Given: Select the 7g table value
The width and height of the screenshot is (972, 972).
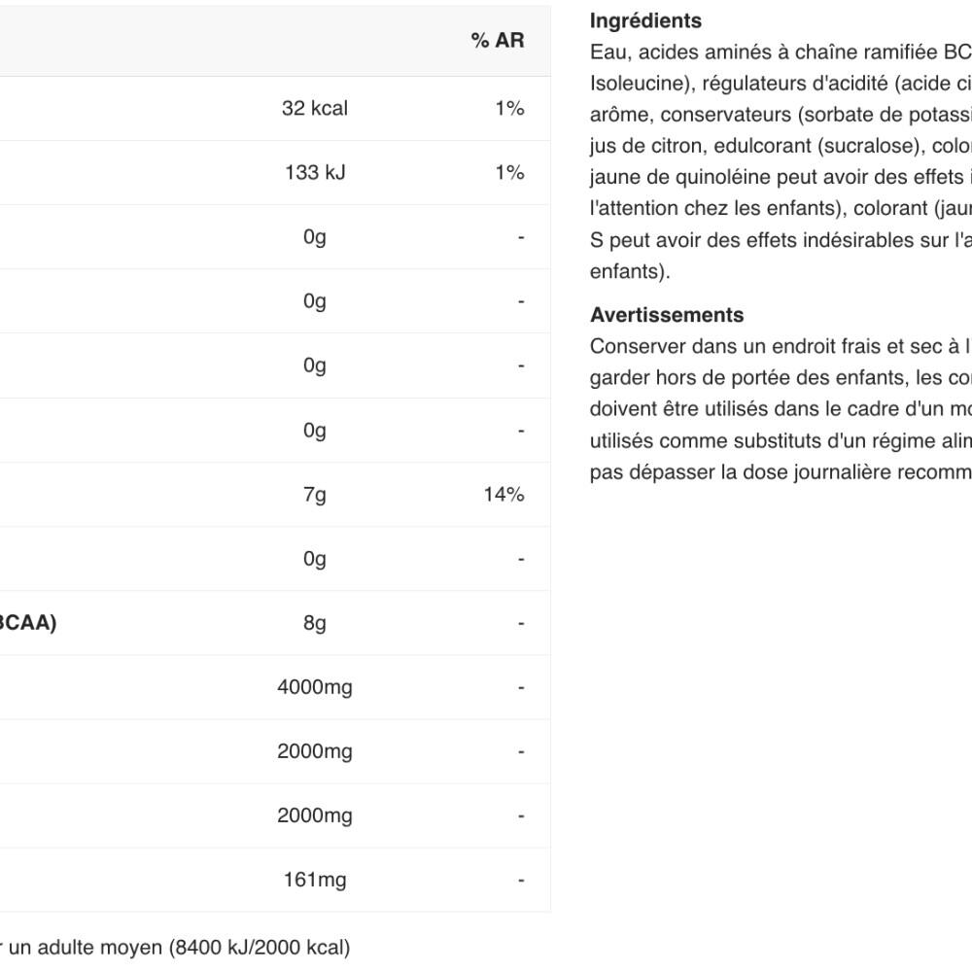Looking at the screenshot, I should pos(314,495).
